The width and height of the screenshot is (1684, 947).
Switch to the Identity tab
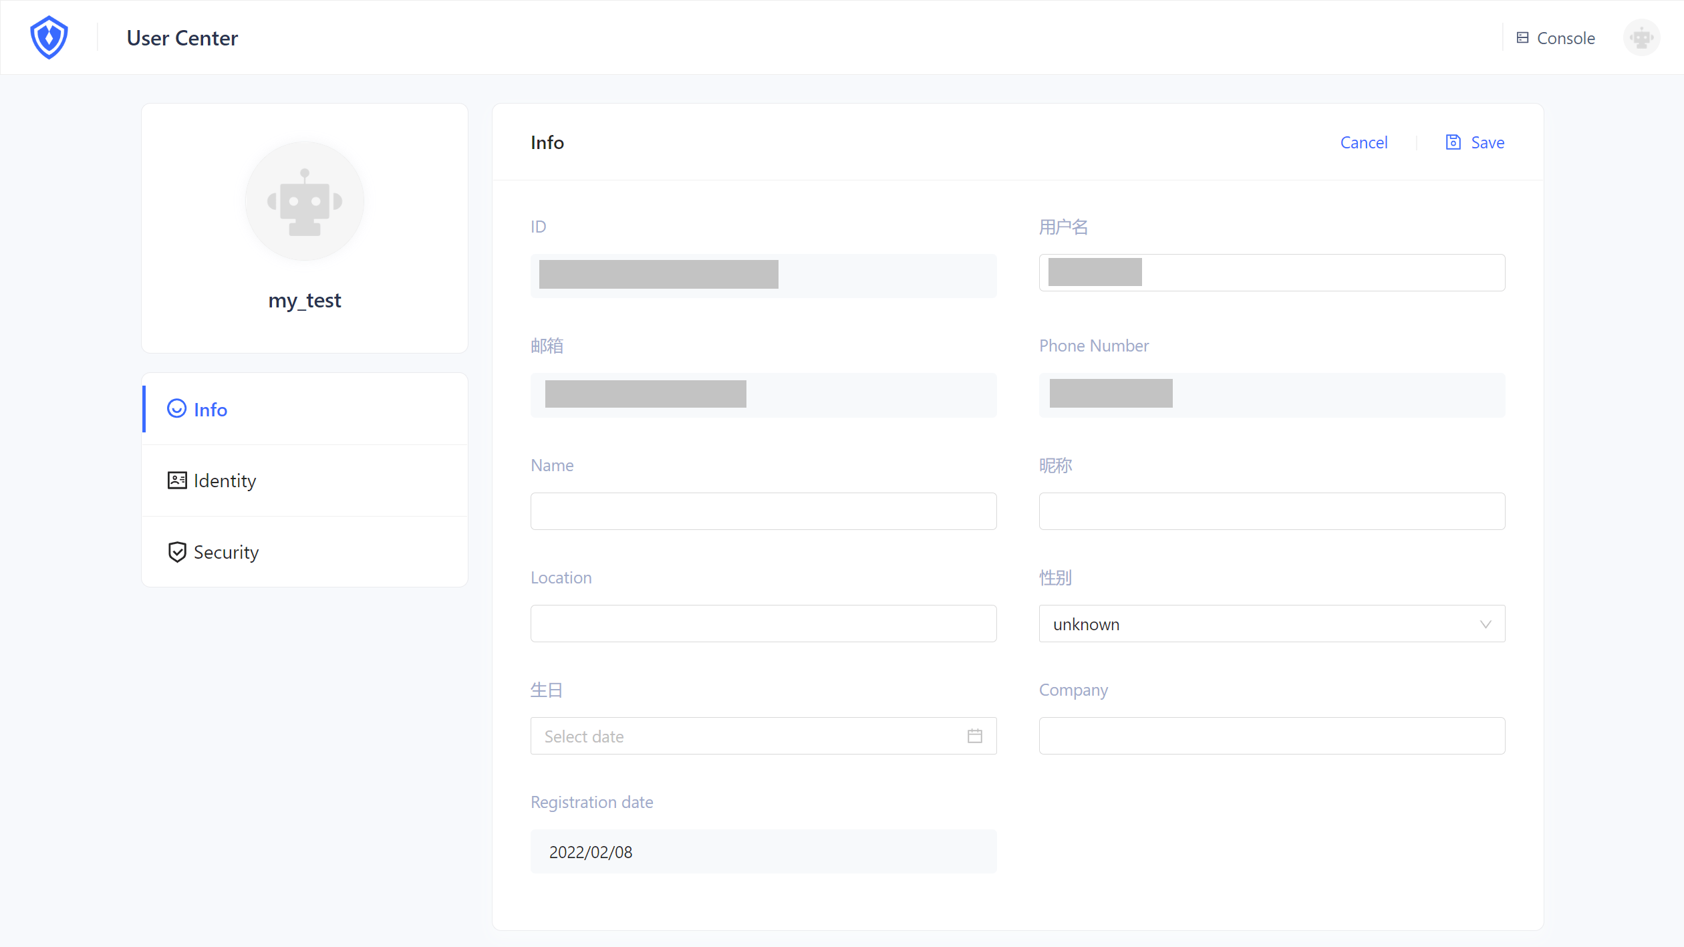coord(225,481)
